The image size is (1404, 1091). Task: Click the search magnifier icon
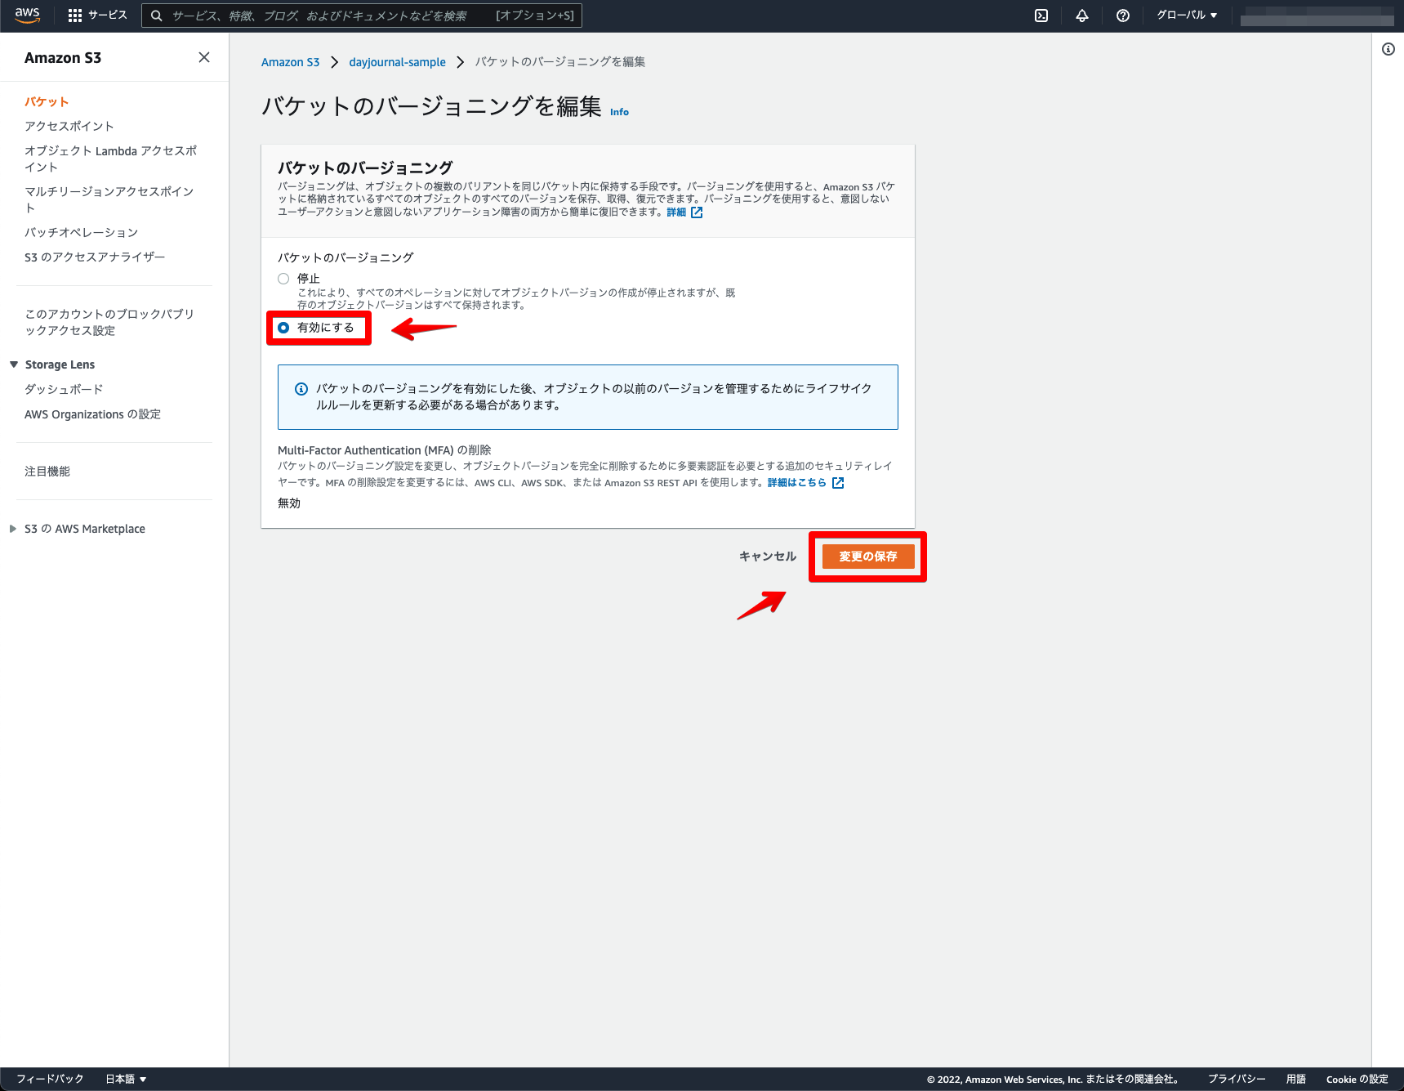click(x=157, y=16)
